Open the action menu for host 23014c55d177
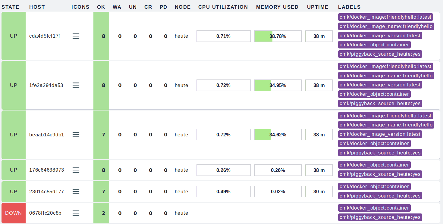Image resolution: width=443 pixels, height=224 pixels. click(76, 191)
